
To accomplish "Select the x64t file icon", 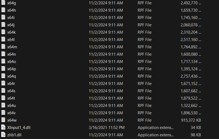I will [x=3, y=98].
